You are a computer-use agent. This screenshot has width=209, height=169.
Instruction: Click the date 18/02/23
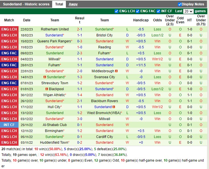27,35
